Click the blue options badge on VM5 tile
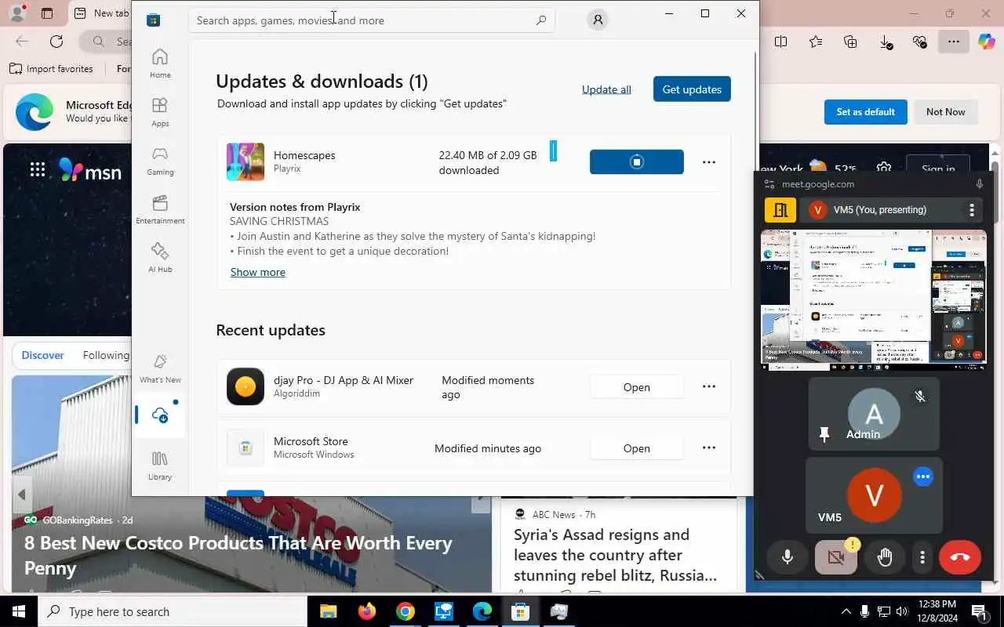 (923, 477)
